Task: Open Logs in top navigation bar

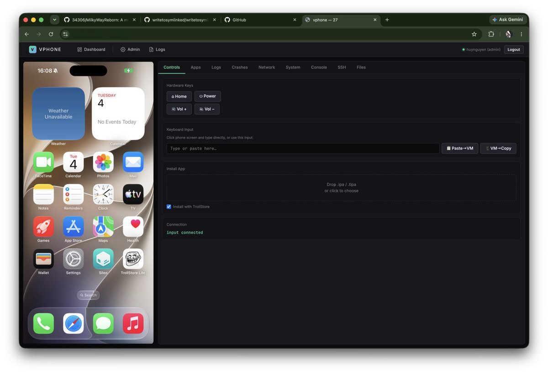Action: click(157, 49)
